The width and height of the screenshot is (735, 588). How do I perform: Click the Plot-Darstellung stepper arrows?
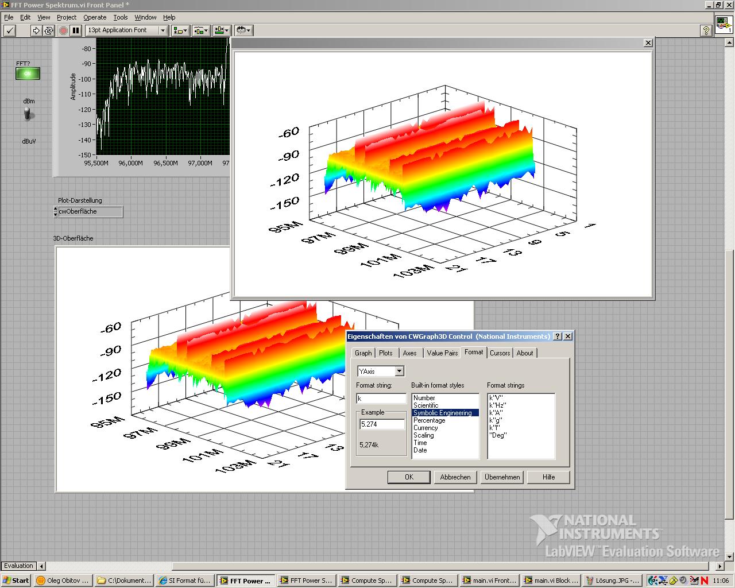[55, 212]
